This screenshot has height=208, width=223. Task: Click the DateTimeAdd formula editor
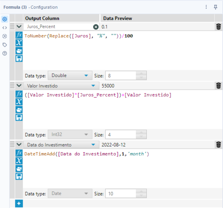pos(122,169)
